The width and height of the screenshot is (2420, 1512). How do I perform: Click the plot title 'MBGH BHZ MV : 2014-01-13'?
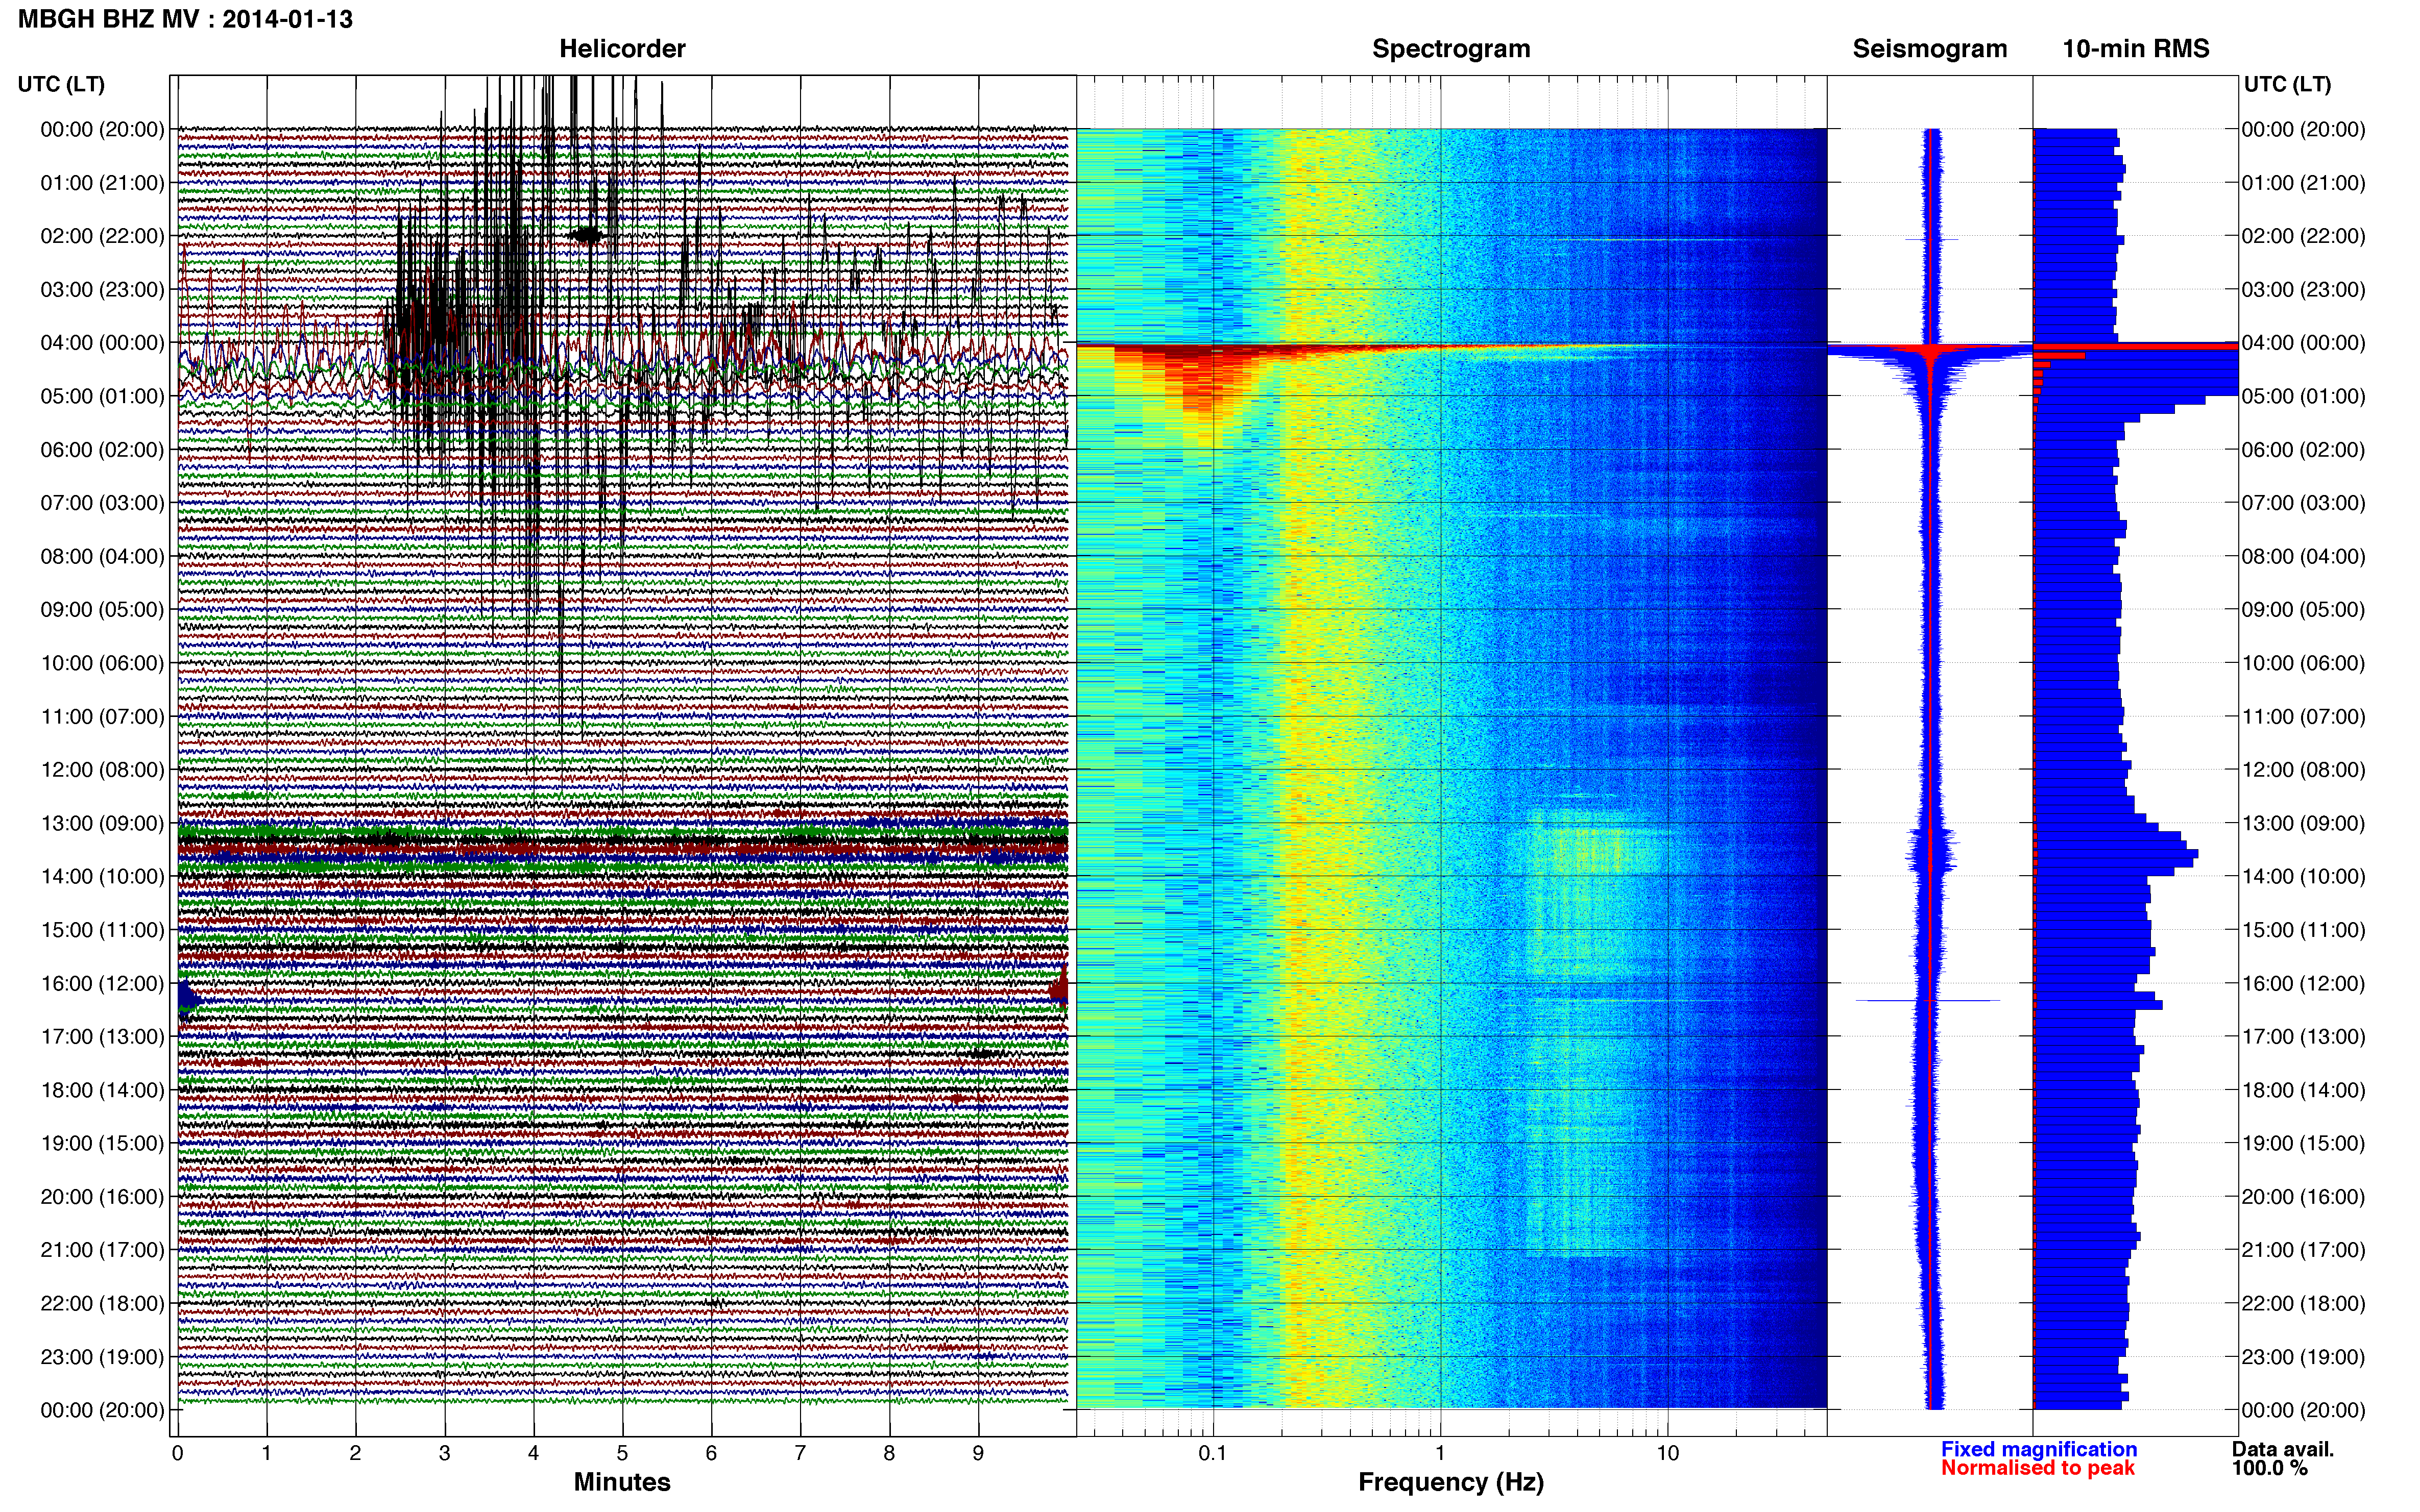pyautogui.click(x=185, y=19)
